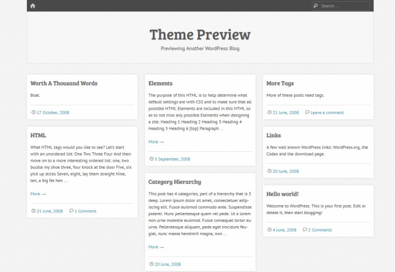Click clock icon beside 17 October, 2008

[33, 113]
